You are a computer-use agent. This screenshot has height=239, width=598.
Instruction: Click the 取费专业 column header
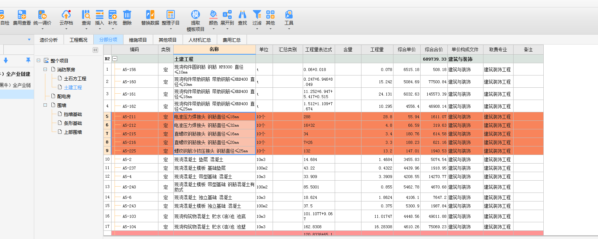[498, 49]
